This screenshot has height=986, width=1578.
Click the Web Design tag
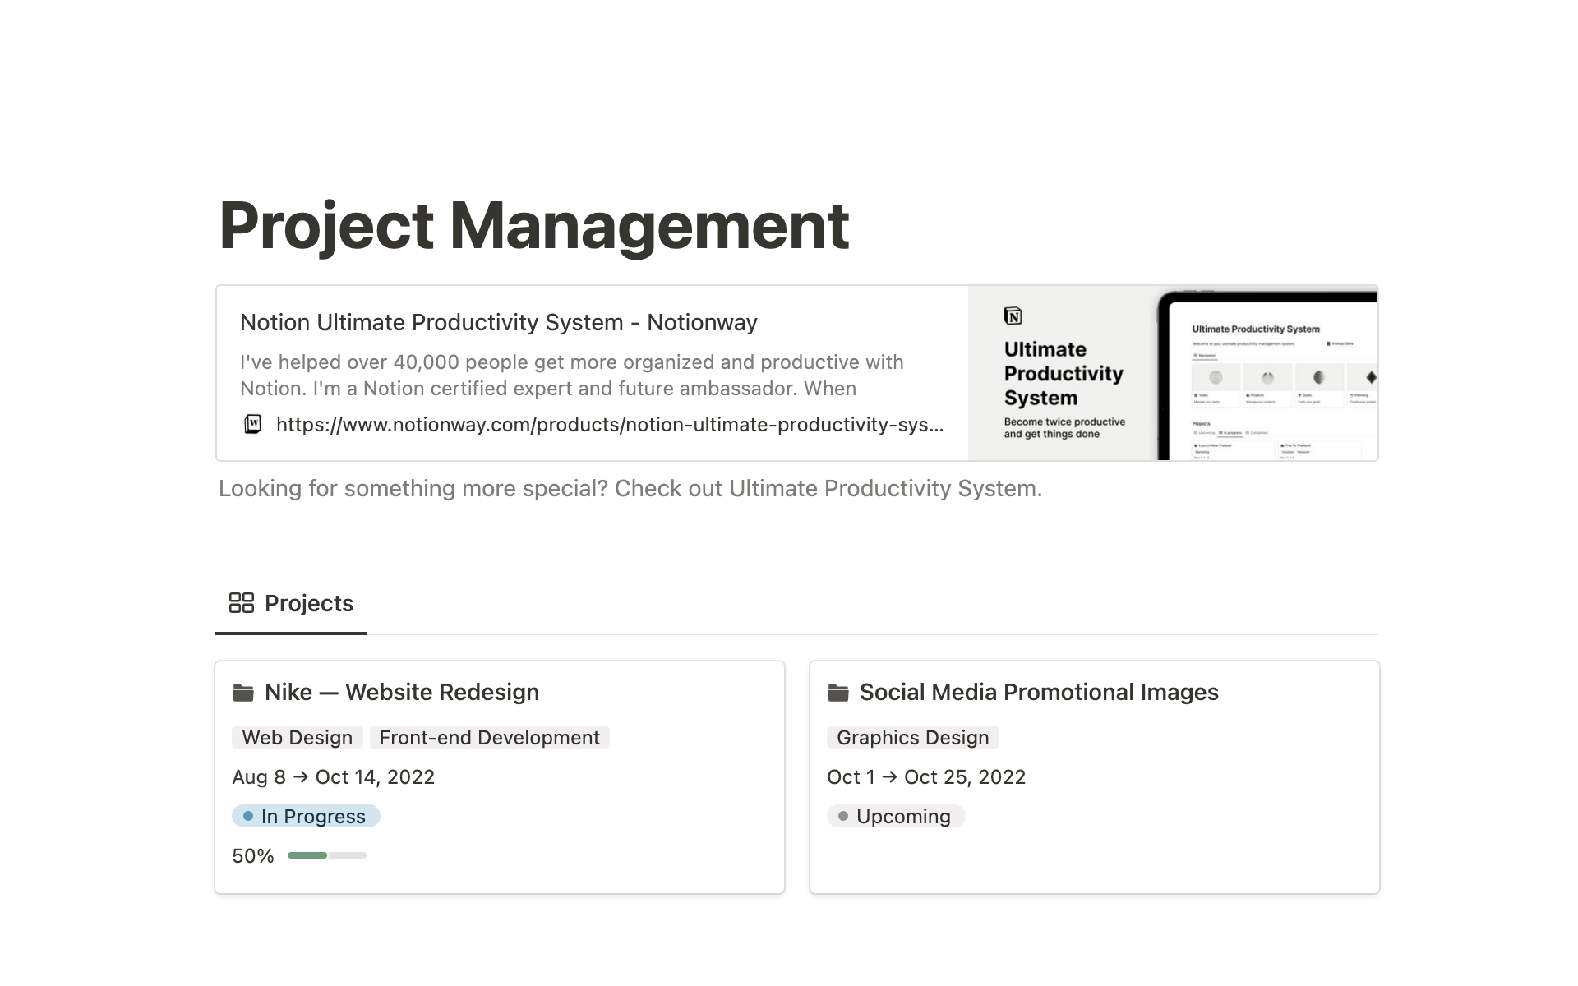[x=297, y=737]
